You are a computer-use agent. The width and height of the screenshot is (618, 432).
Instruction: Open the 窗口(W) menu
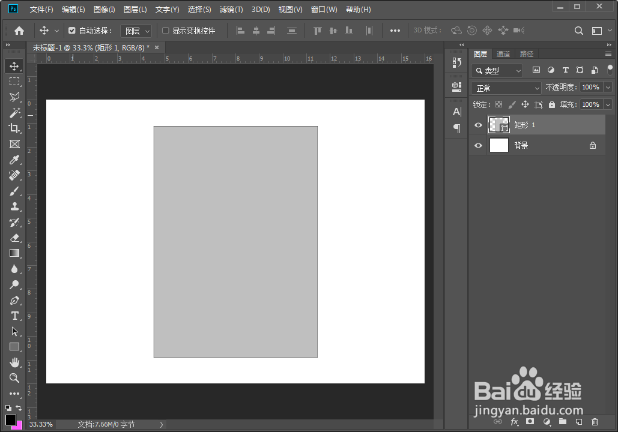pyautogui.click(x=324, y=10)
